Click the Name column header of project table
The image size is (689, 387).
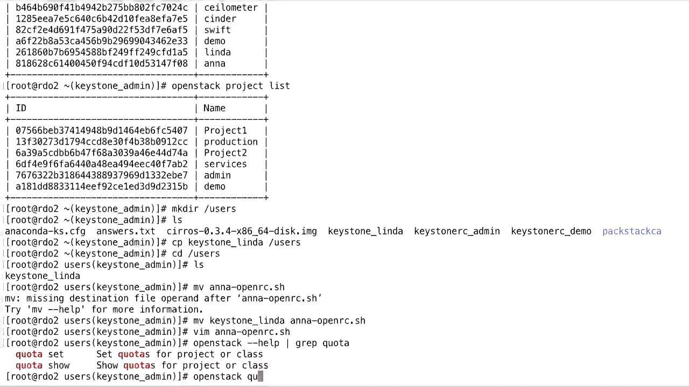coord(214,109)
